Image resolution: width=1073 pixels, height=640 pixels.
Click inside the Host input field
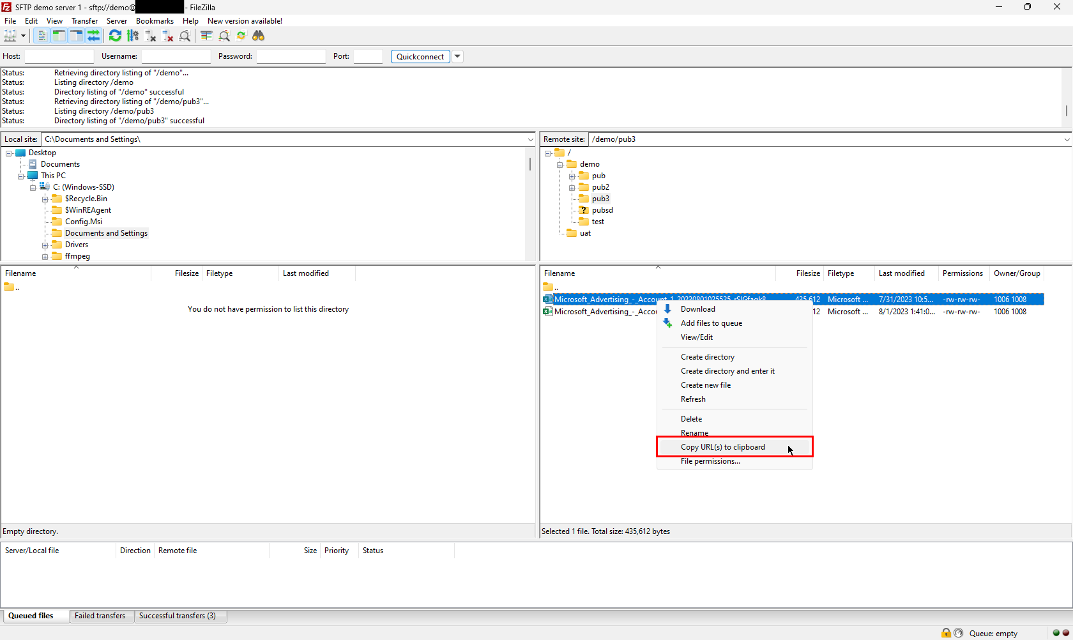pyautogui.click(x=59, y=56)
